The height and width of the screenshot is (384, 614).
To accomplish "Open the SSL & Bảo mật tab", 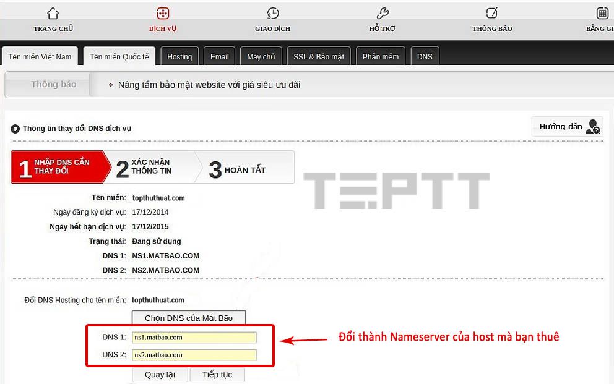I will coord(319,57).
